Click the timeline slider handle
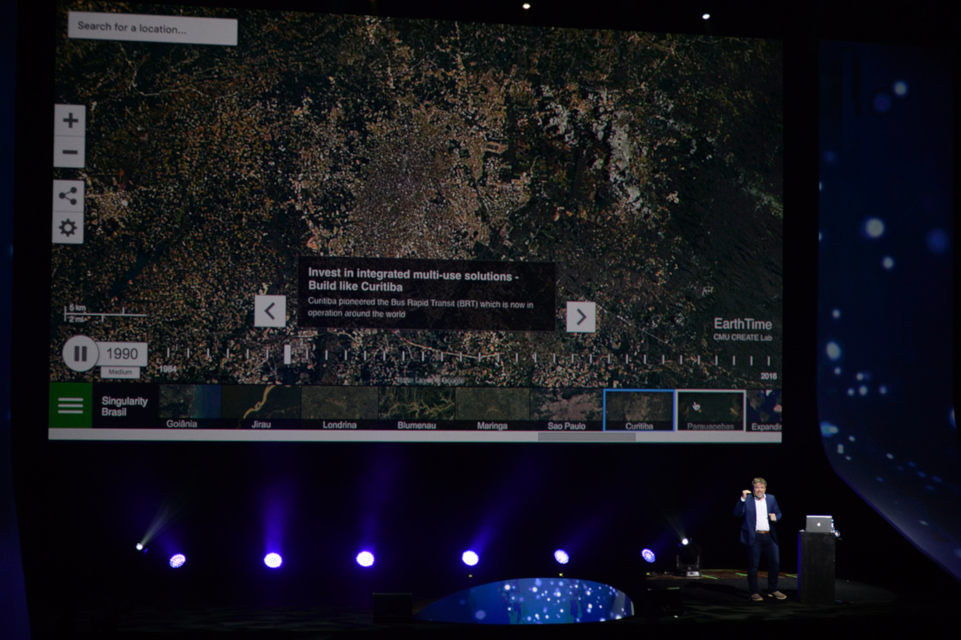The width and height of the screenshot is (961, 640). point(287,354)
